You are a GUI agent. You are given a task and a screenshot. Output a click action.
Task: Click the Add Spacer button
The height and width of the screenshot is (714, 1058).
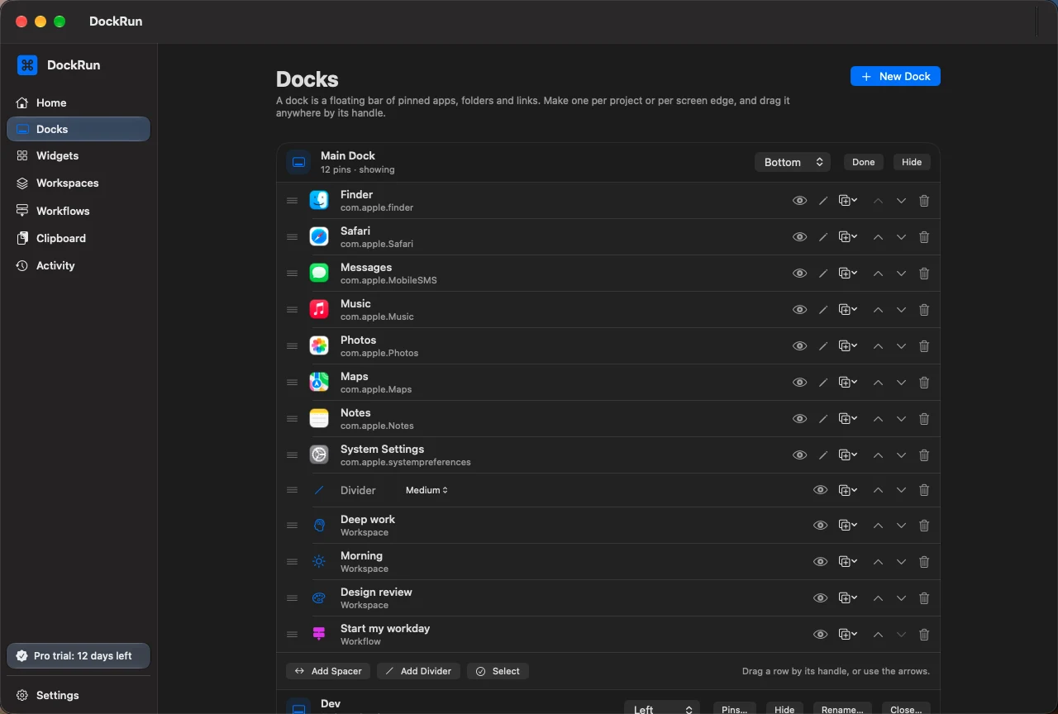tap(328, 671)
